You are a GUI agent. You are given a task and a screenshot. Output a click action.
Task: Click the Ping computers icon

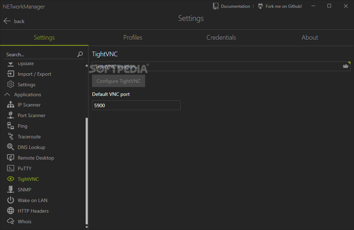click(10, 126)
